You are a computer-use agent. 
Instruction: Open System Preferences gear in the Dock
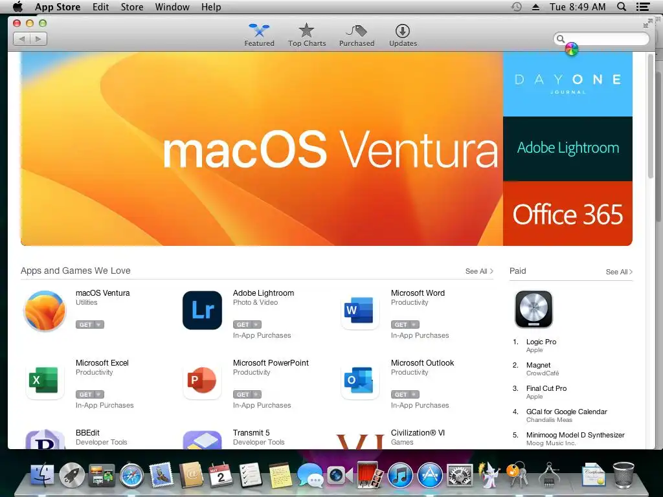pos(460,475)
